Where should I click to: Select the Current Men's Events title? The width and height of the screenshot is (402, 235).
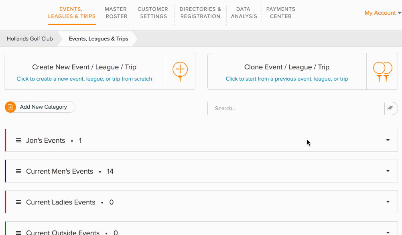[59, 171]
